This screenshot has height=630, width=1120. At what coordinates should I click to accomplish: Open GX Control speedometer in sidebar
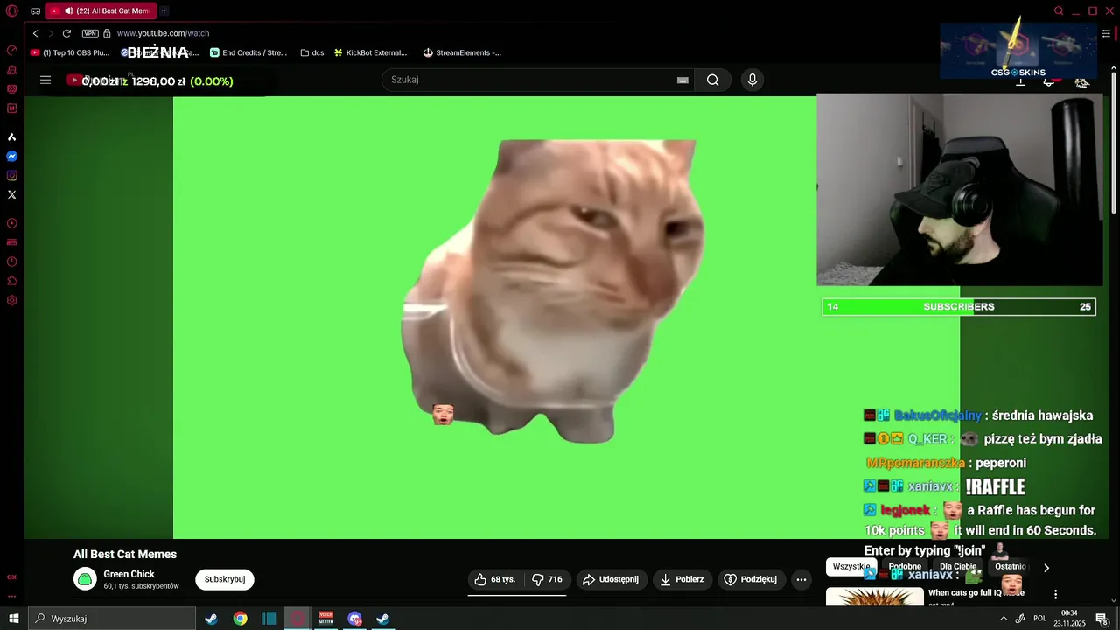tap(12, 50)
